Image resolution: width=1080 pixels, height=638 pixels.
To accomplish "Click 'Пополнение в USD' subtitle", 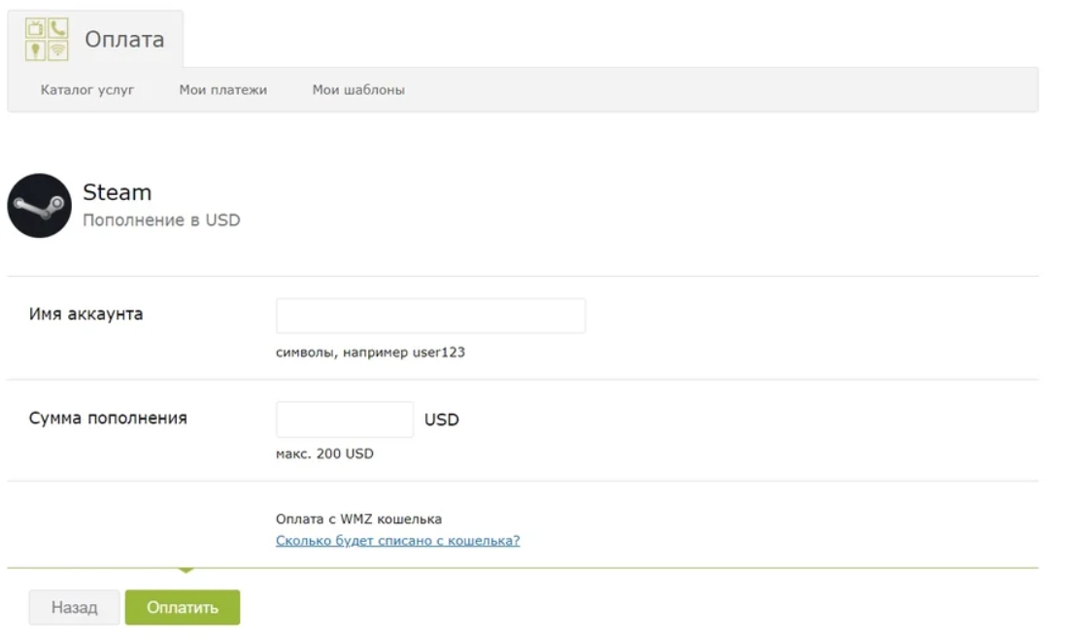I will 161,219.
